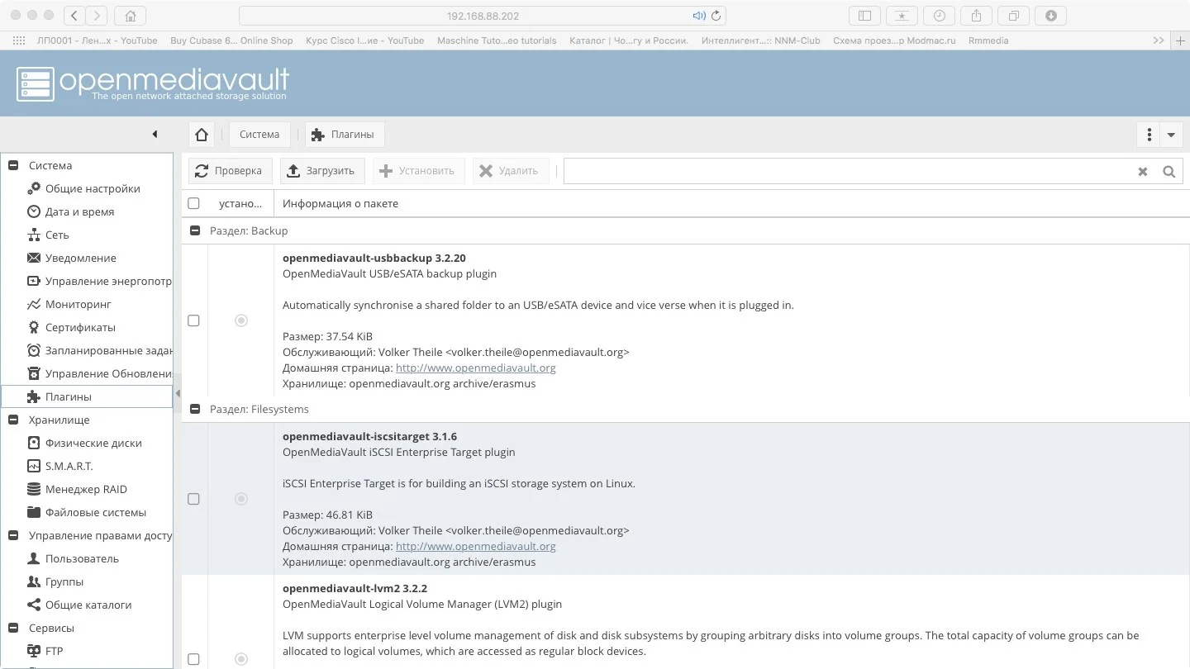Open Уведомление notification settings
Image resolution: width=1190 pixels, height=669 pixels.
80,258
